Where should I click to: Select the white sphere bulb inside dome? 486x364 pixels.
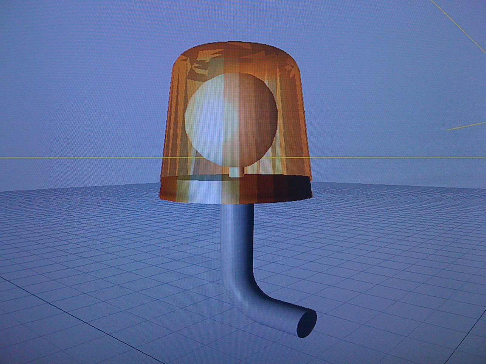click(231, 121)
